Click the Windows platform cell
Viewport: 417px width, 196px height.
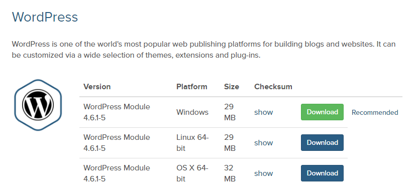point(192,112)
